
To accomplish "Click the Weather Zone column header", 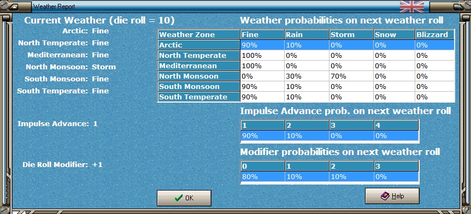I will point(199,34).
